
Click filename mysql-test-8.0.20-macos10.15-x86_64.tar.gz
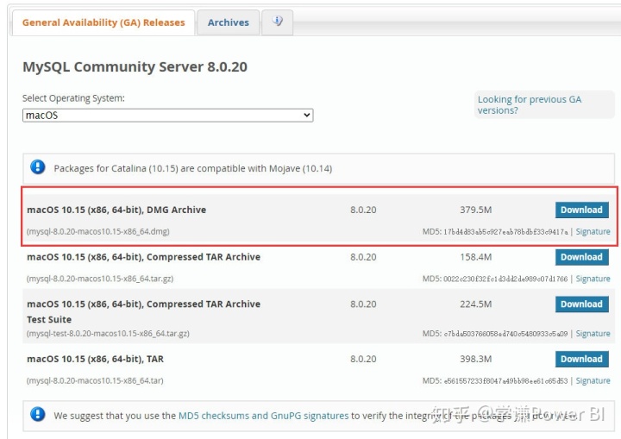[x=108, y=333]
